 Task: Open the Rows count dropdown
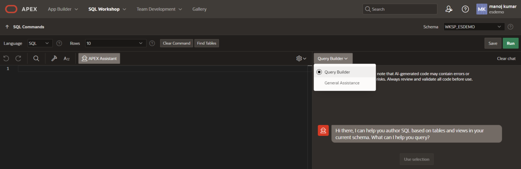tap(115, 43)
